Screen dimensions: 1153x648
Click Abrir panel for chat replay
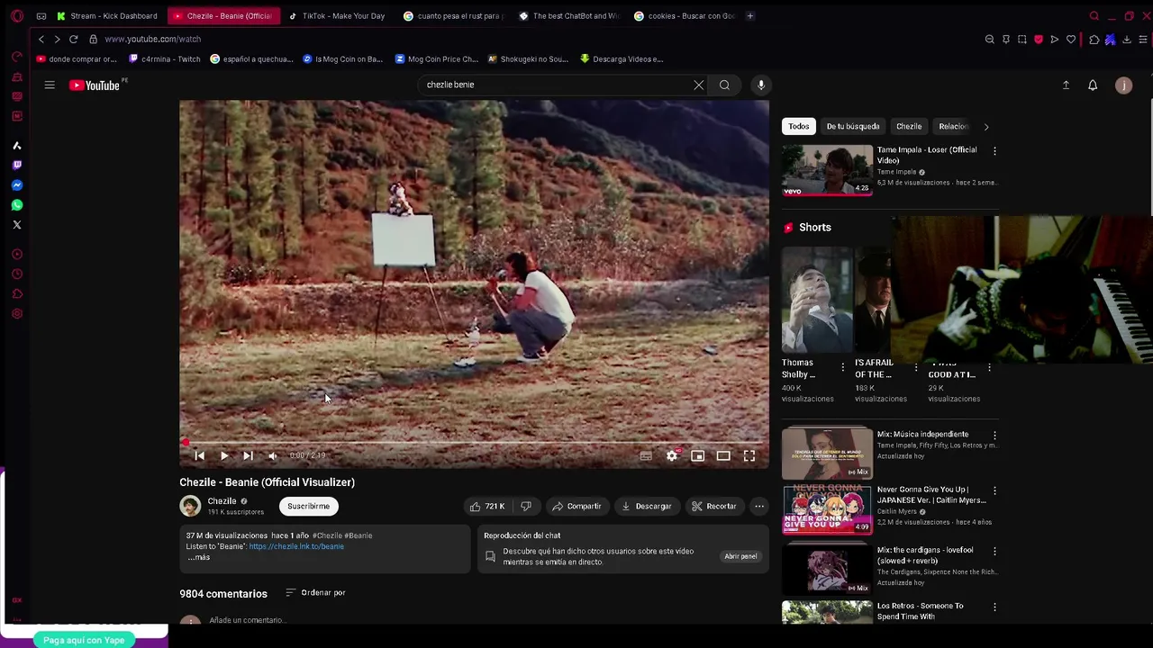(740, 556)
